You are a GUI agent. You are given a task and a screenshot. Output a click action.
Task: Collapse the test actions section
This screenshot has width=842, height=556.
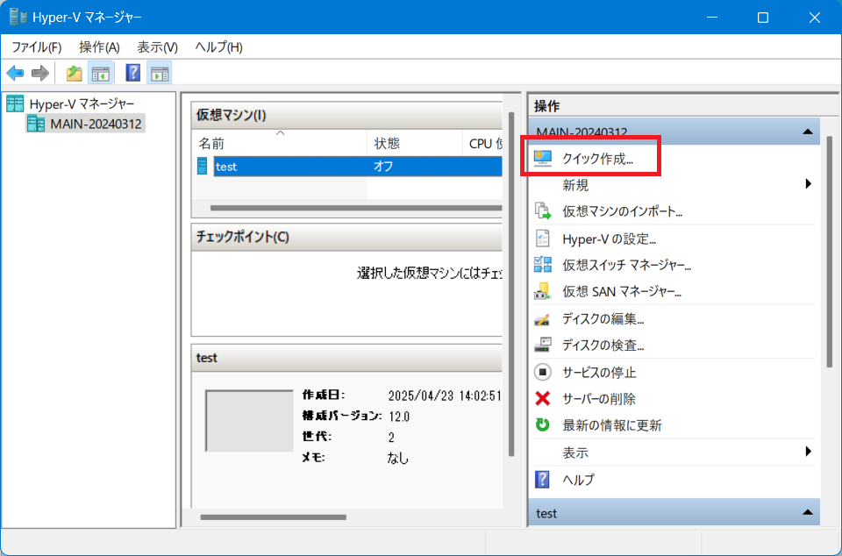[808, 512]
